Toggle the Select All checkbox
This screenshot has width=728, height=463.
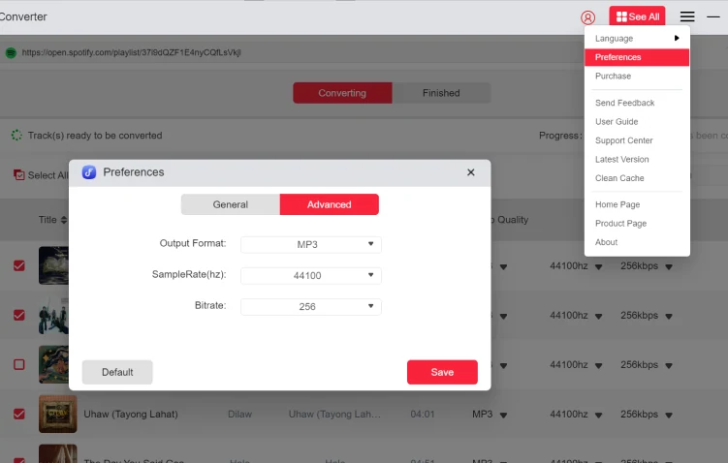(x=19, y=175)
